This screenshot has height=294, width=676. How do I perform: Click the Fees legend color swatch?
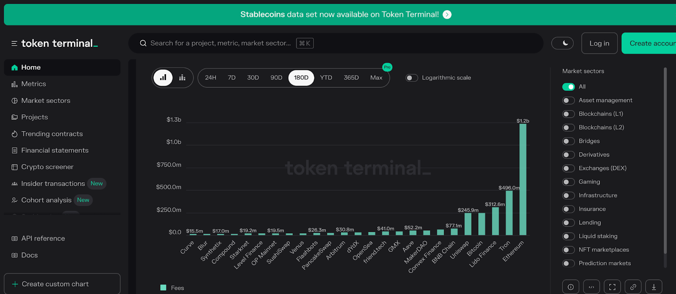[164, 288]
